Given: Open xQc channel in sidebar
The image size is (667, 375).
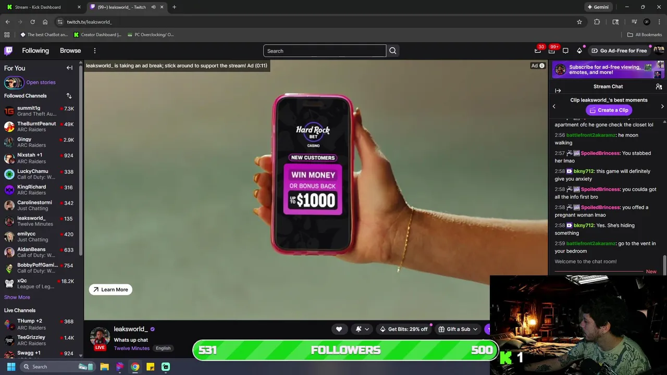Looking at the screenshot, I should 40,283.
